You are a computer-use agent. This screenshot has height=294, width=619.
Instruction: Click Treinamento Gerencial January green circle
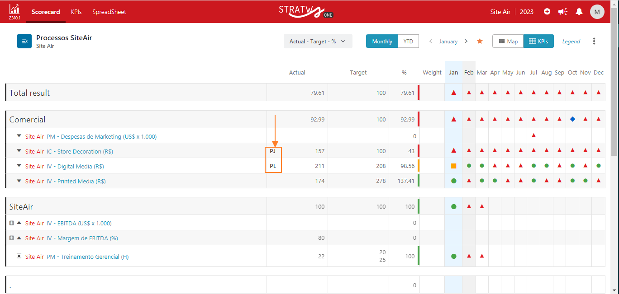[x=453, y=256]
